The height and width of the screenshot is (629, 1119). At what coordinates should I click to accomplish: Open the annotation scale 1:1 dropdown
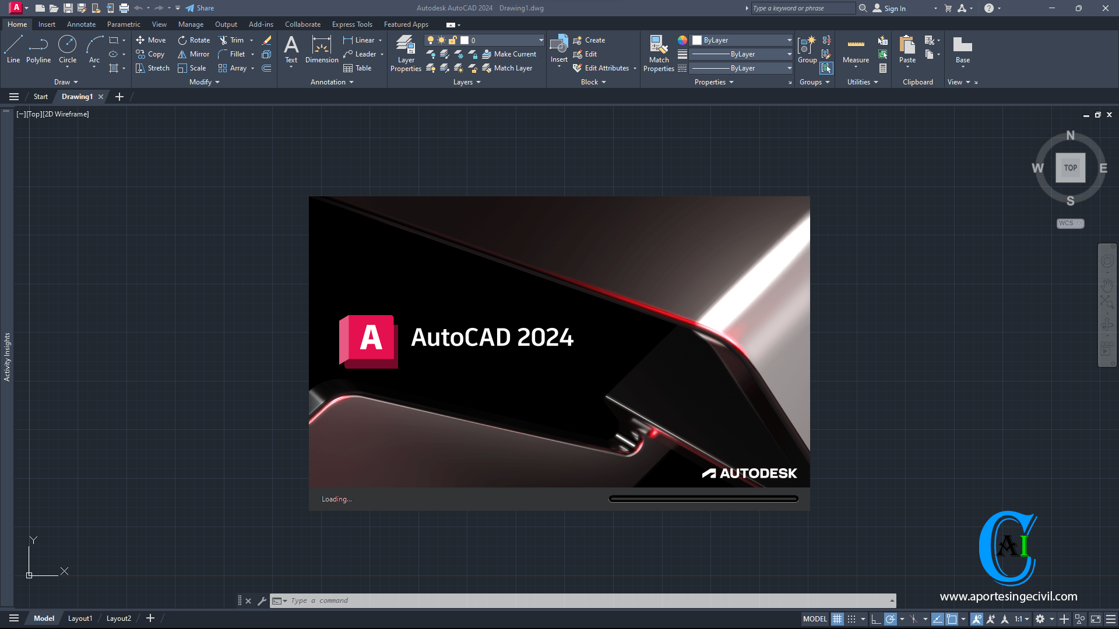pos(1027,619)
